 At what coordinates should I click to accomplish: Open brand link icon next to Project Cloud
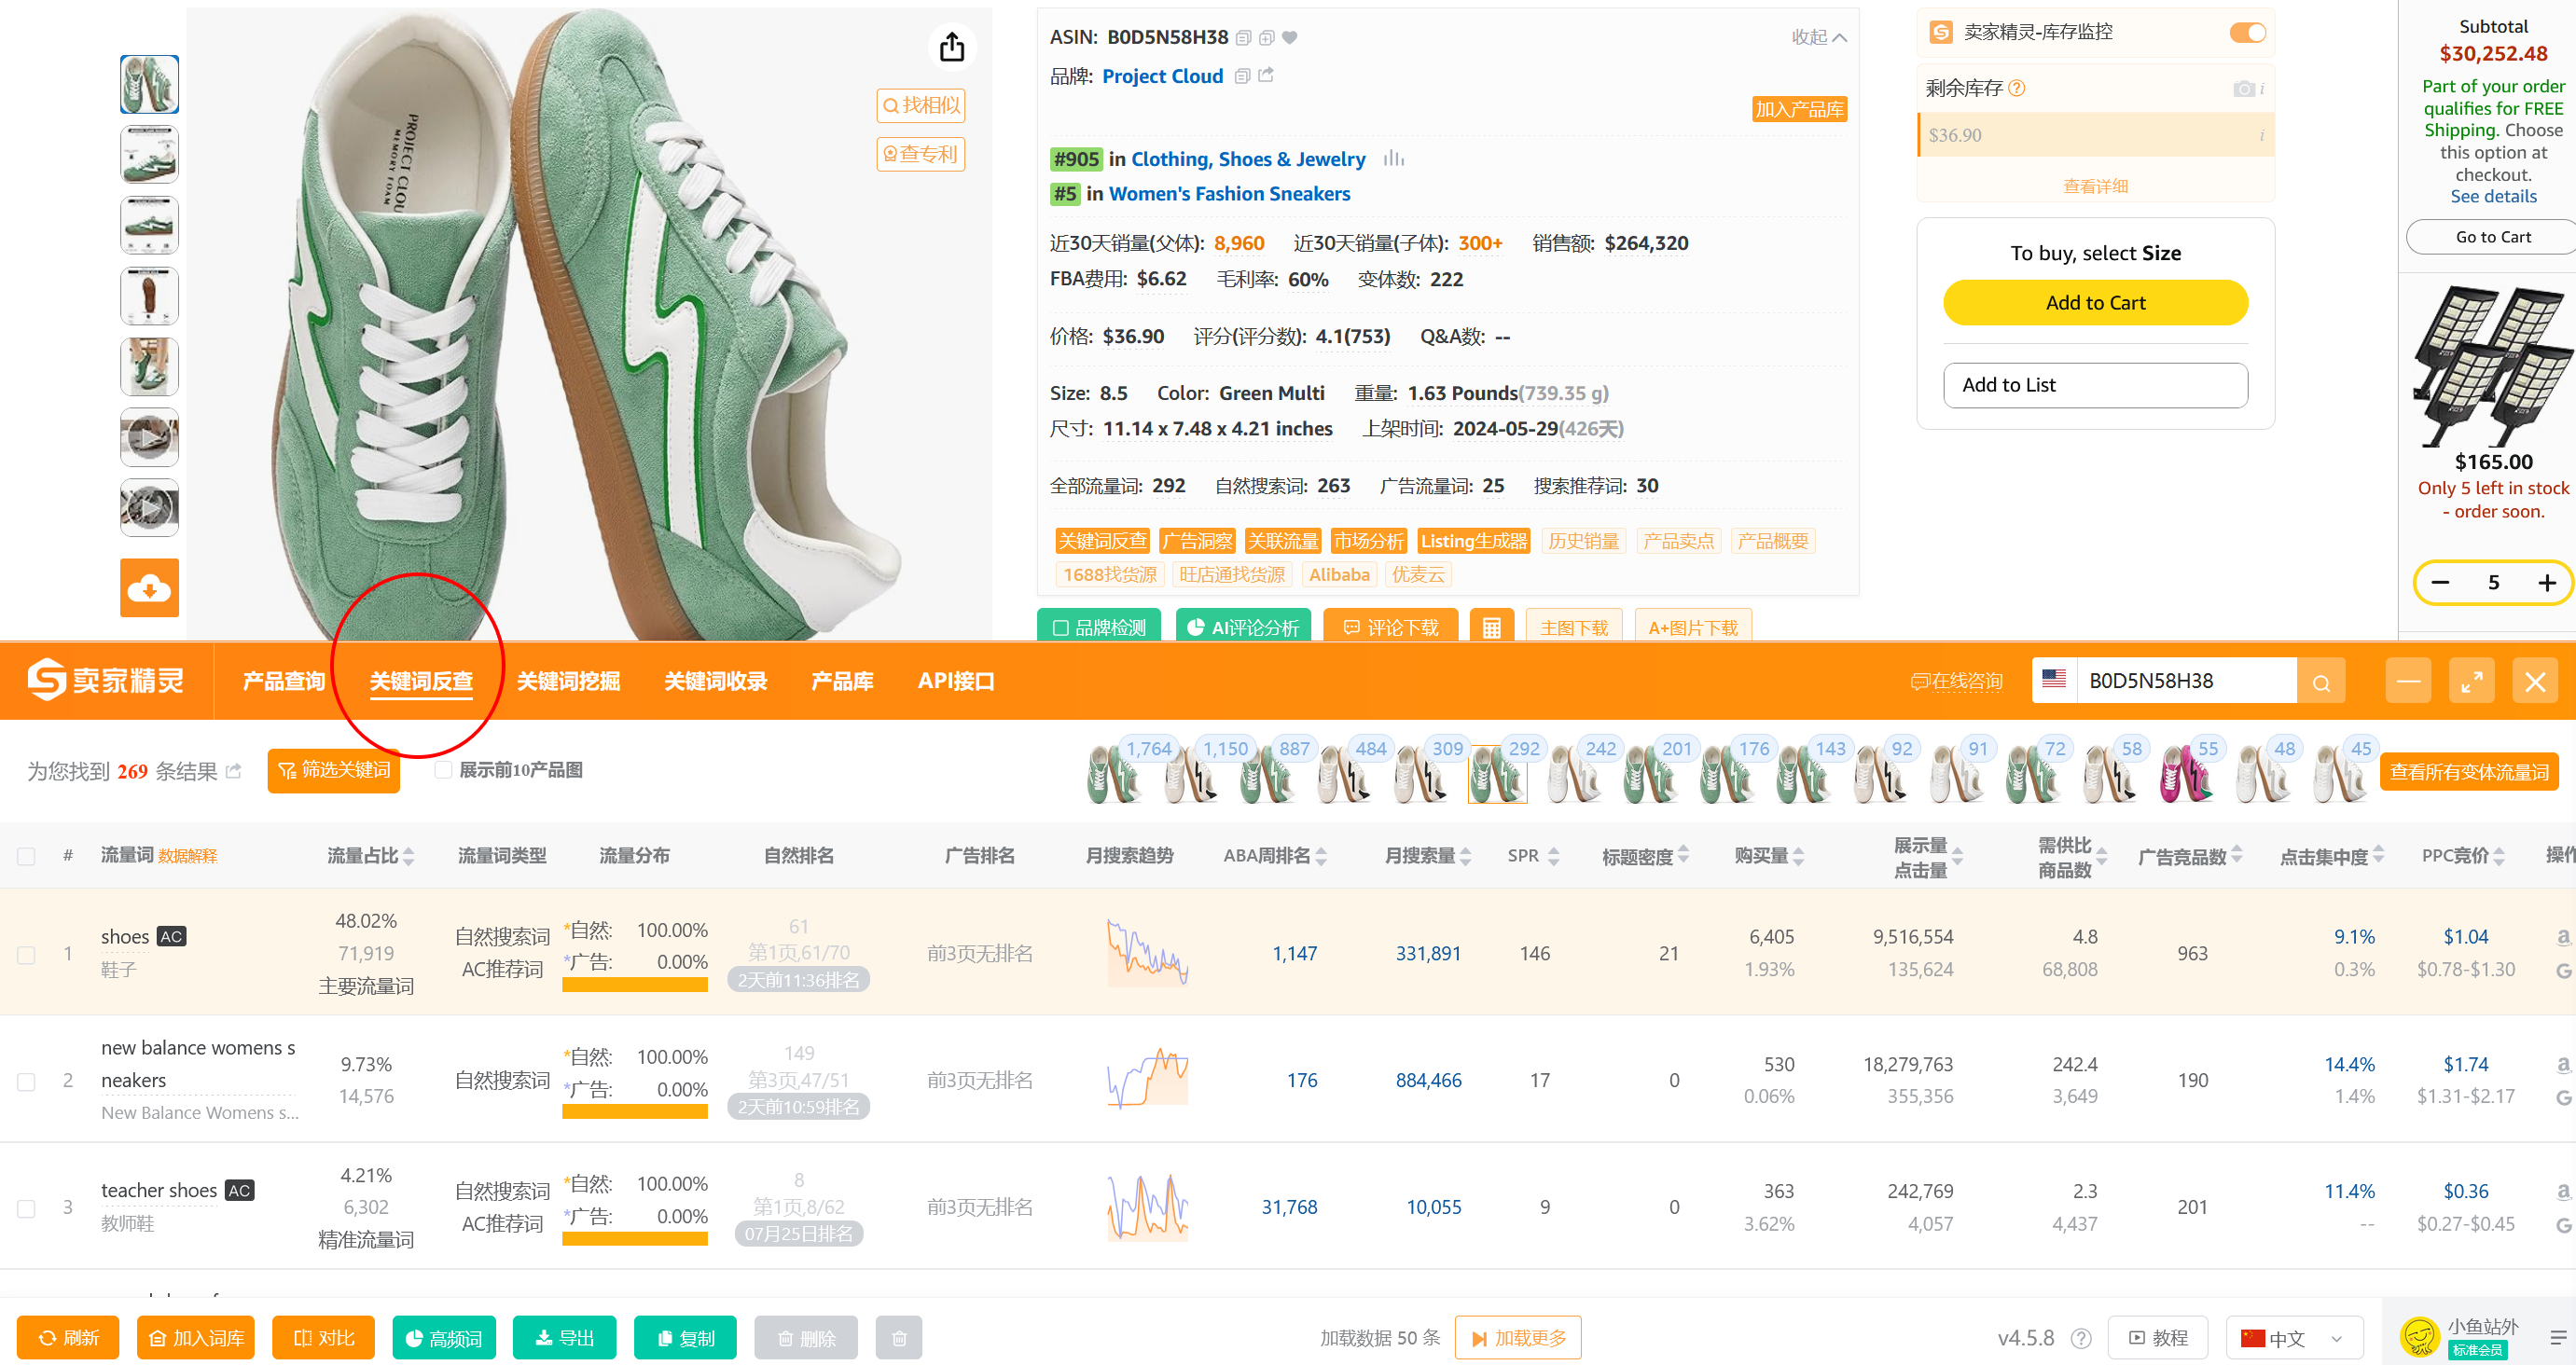(1266, 75)
